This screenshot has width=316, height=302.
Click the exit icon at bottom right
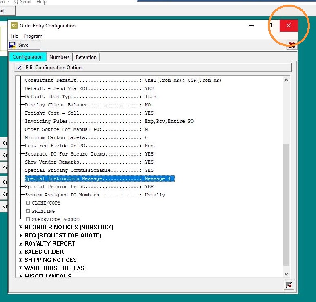click(x=289, y=285)
